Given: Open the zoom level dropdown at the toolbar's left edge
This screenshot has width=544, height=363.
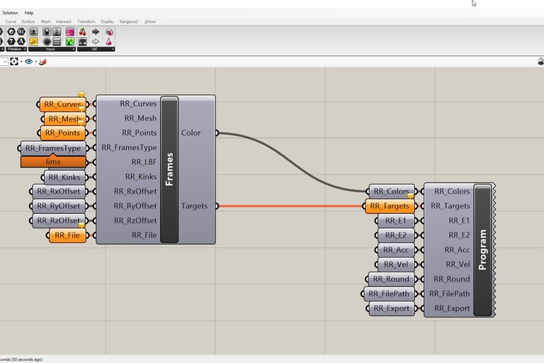Looking at the screenshot, I should 4,62.
